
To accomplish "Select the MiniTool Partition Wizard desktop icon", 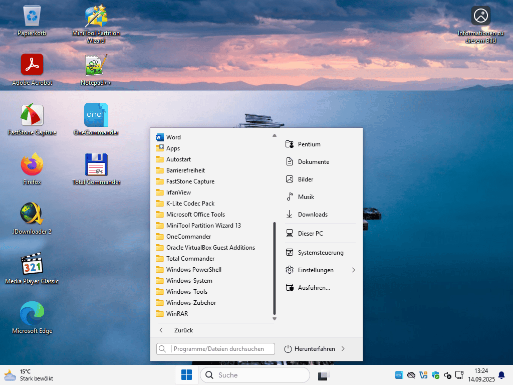I will 96,24.
